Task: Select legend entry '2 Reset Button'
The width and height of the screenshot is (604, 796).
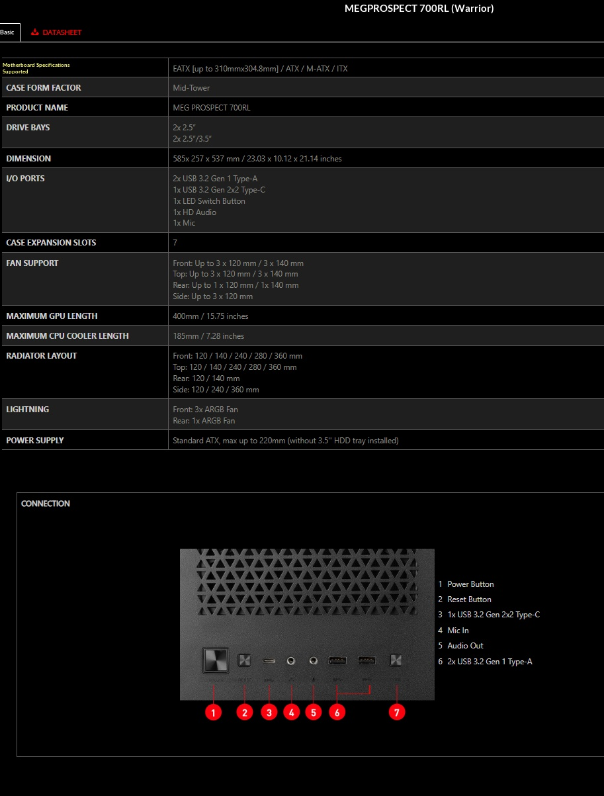Action: tap(465, 599)
